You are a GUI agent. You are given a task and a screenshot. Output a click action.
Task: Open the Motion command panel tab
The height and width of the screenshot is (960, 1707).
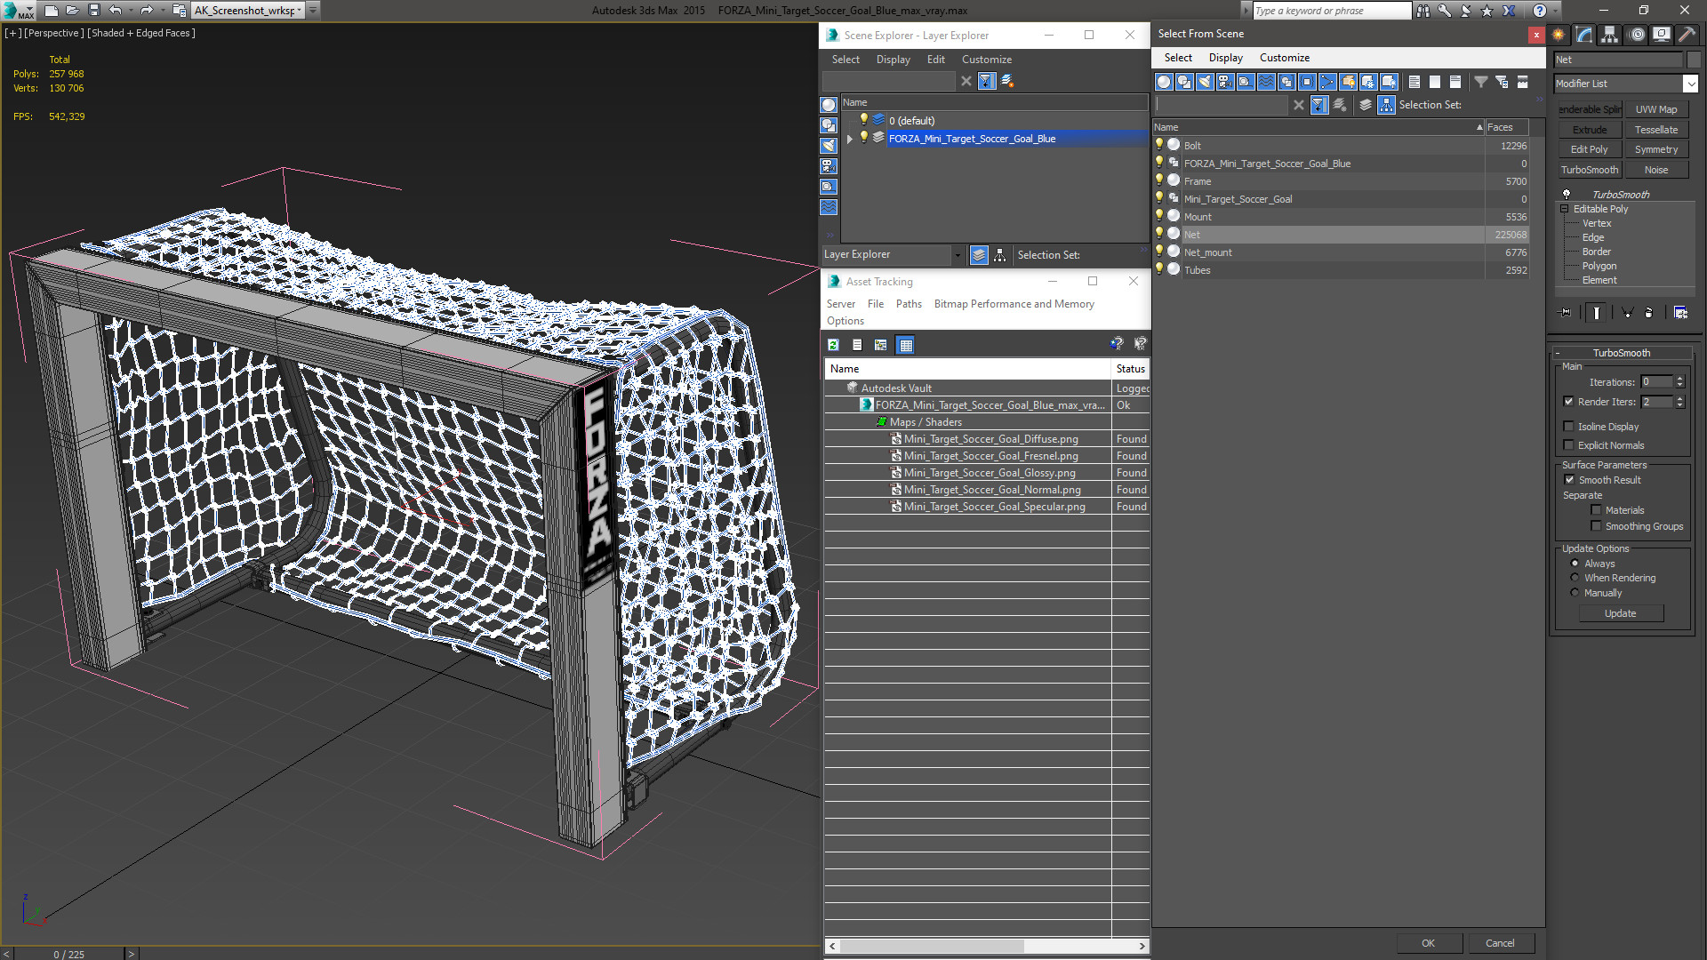click(1637, 35)
